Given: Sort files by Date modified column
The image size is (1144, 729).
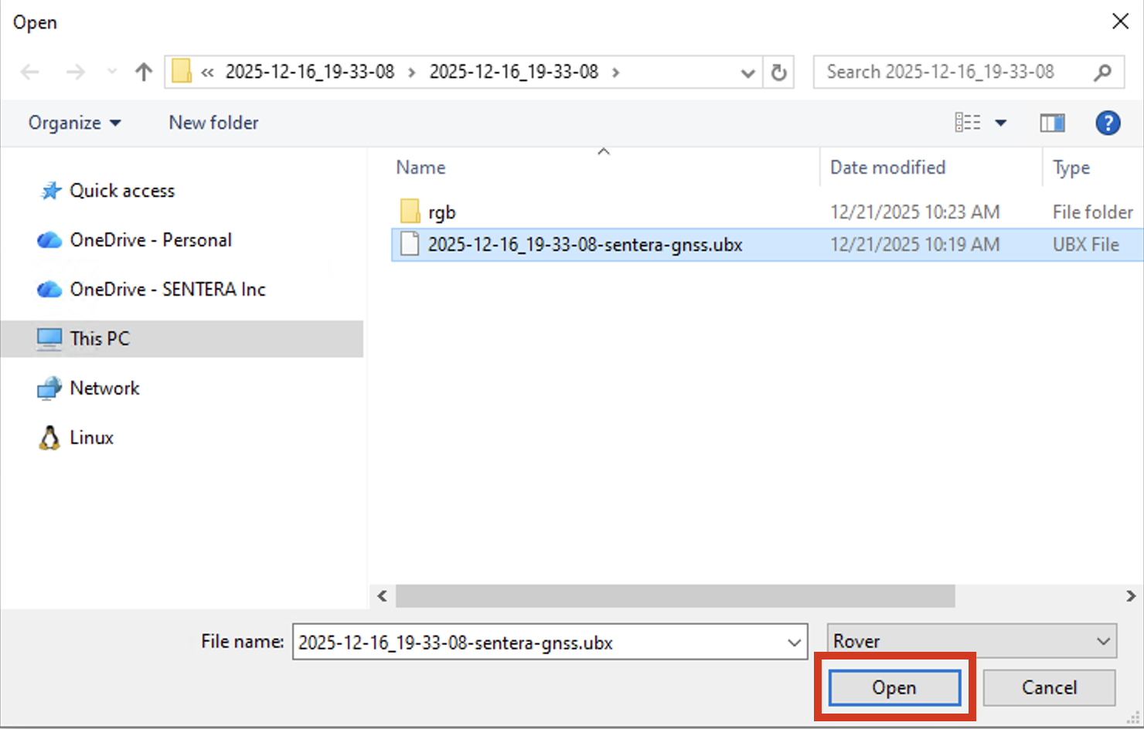Looking at the screenshot, I should tap(887, 168).
